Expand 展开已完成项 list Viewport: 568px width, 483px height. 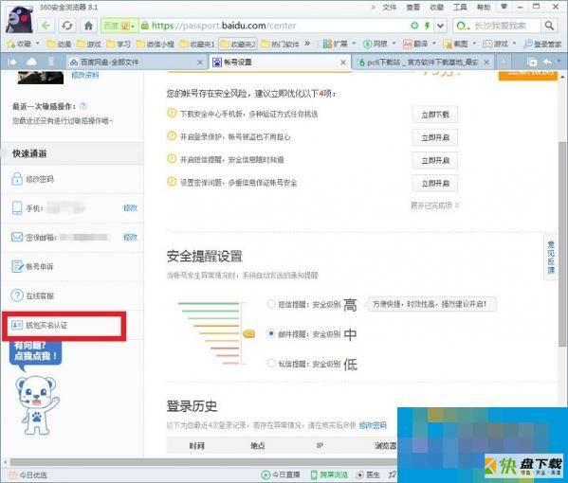click(434, 206)
